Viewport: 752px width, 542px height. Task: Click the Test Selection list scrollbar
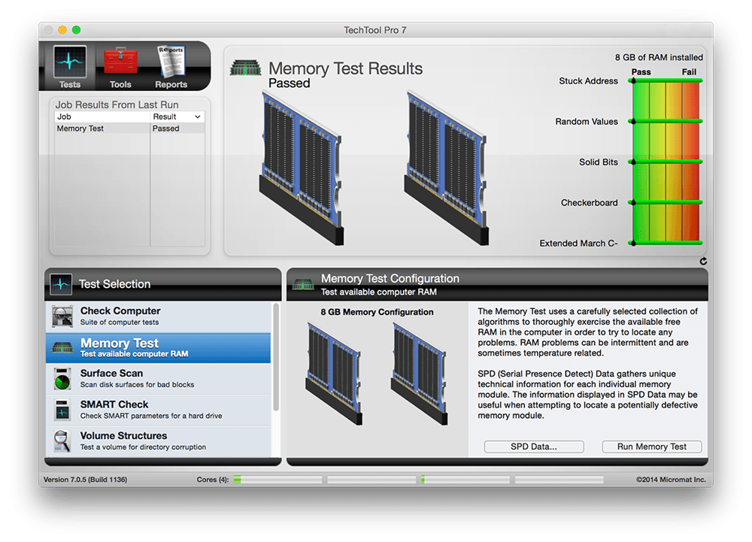pyautogui.click(x=276, y=357)
